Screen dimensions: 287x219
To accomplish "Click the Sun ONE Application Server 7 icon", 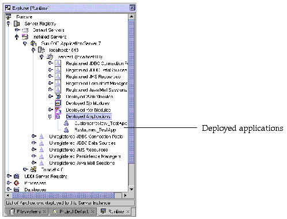I will (33, 43).
